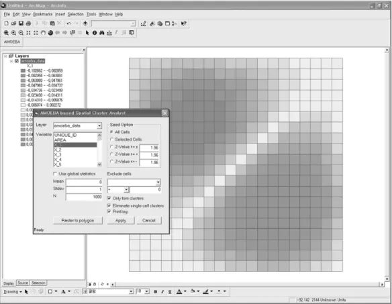The width and height of the screenshot is (392, 304).
Task: Collapse the Layers tree node
Action: click(5, 56)
